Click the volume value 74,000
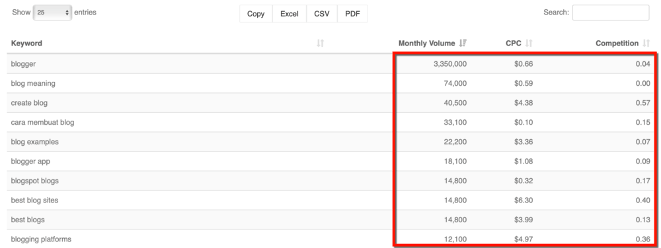This screenshot has height=248, width=661. tap(455, 83)
